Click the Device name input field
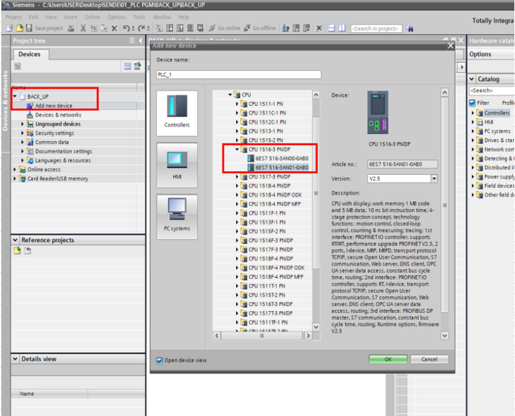Screen dimensions: 515x416 (x=239, y=75)
